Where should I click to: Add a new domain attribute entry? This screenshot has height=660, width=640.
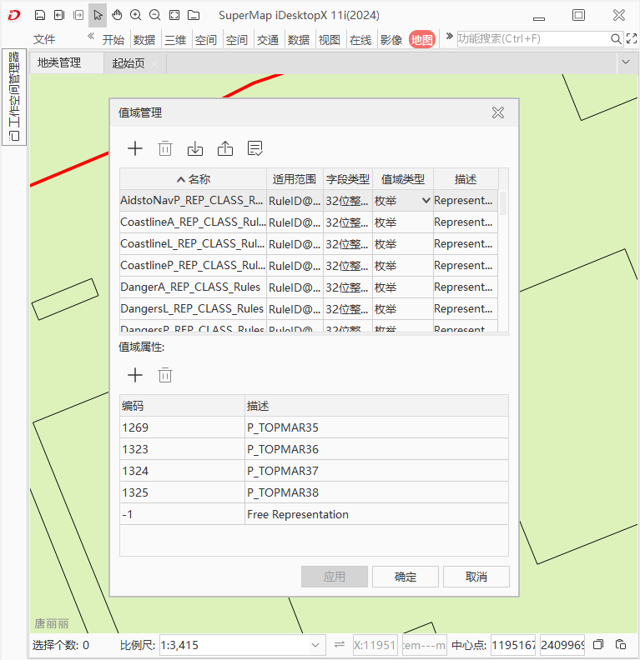pyautogui.click(x=134, y=375)
